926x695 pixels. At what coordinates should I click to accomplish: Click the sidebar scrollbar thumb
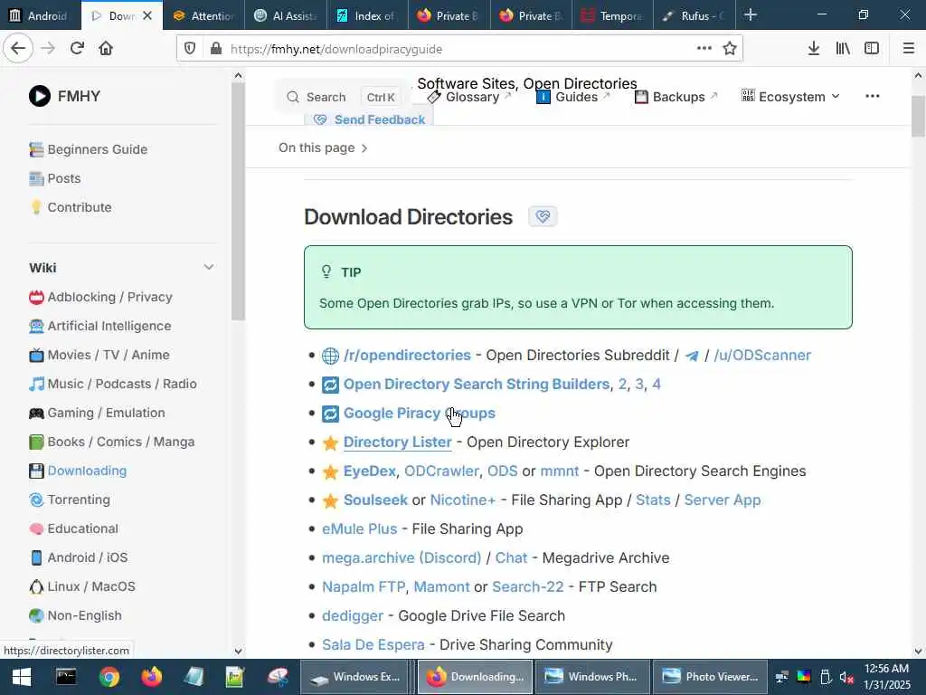pos(238,201)
